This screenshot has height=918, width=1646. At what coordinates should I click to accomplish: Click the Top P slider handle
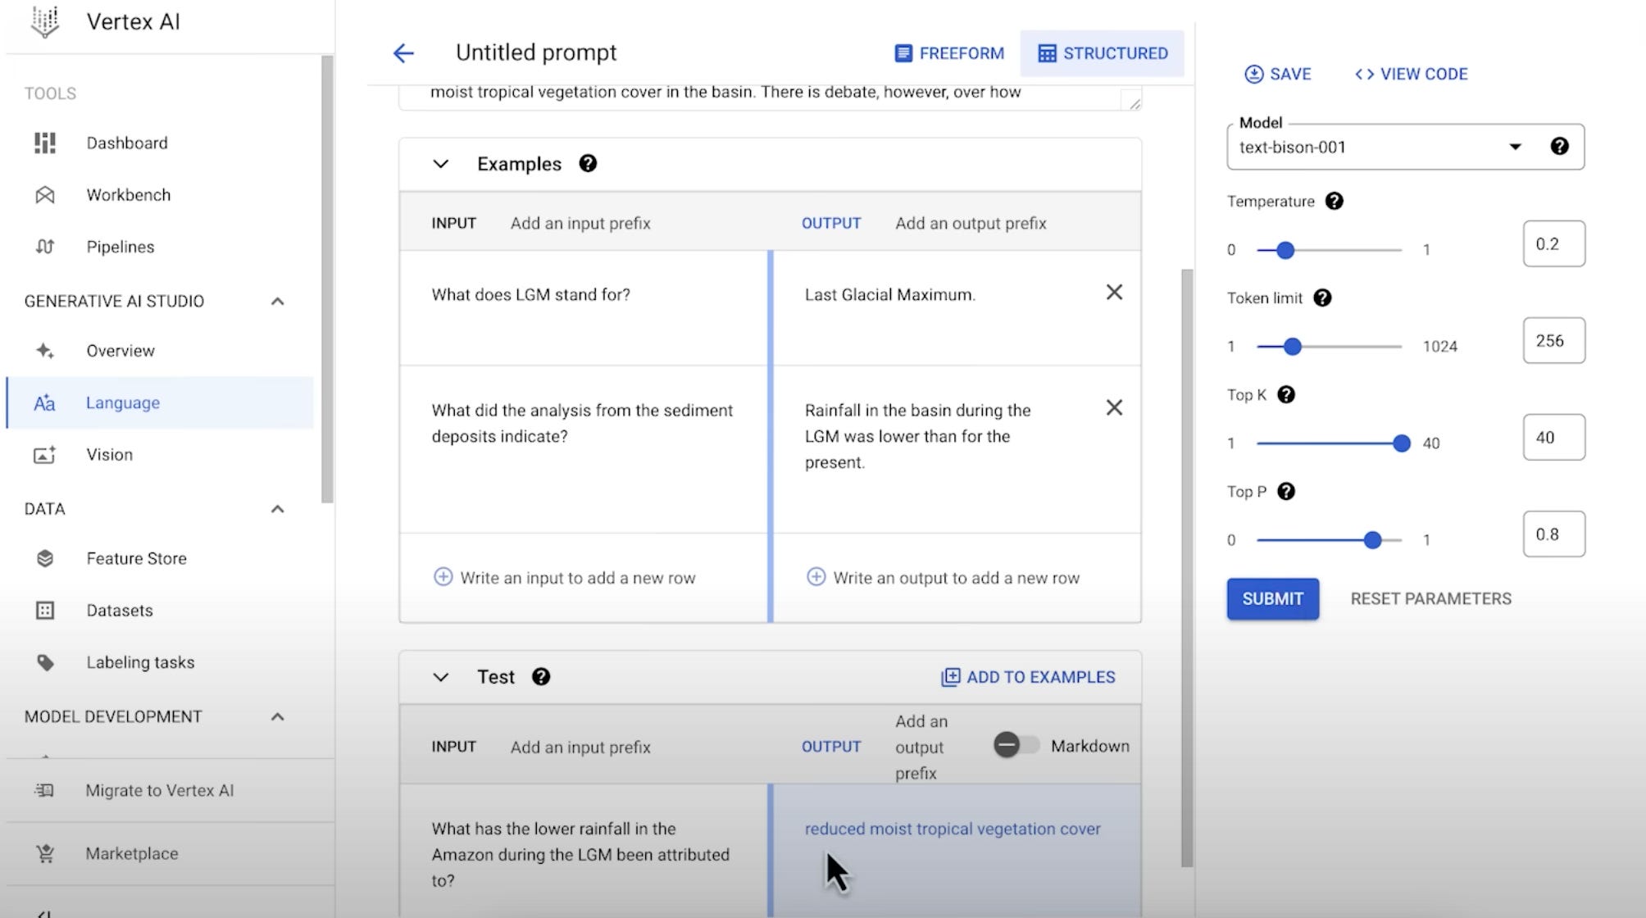point(1372,539)
